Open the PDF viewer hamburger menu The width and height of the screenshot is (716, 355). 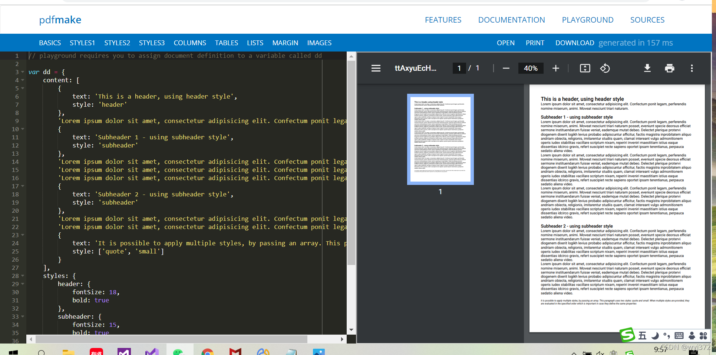(x=376, y=68)
